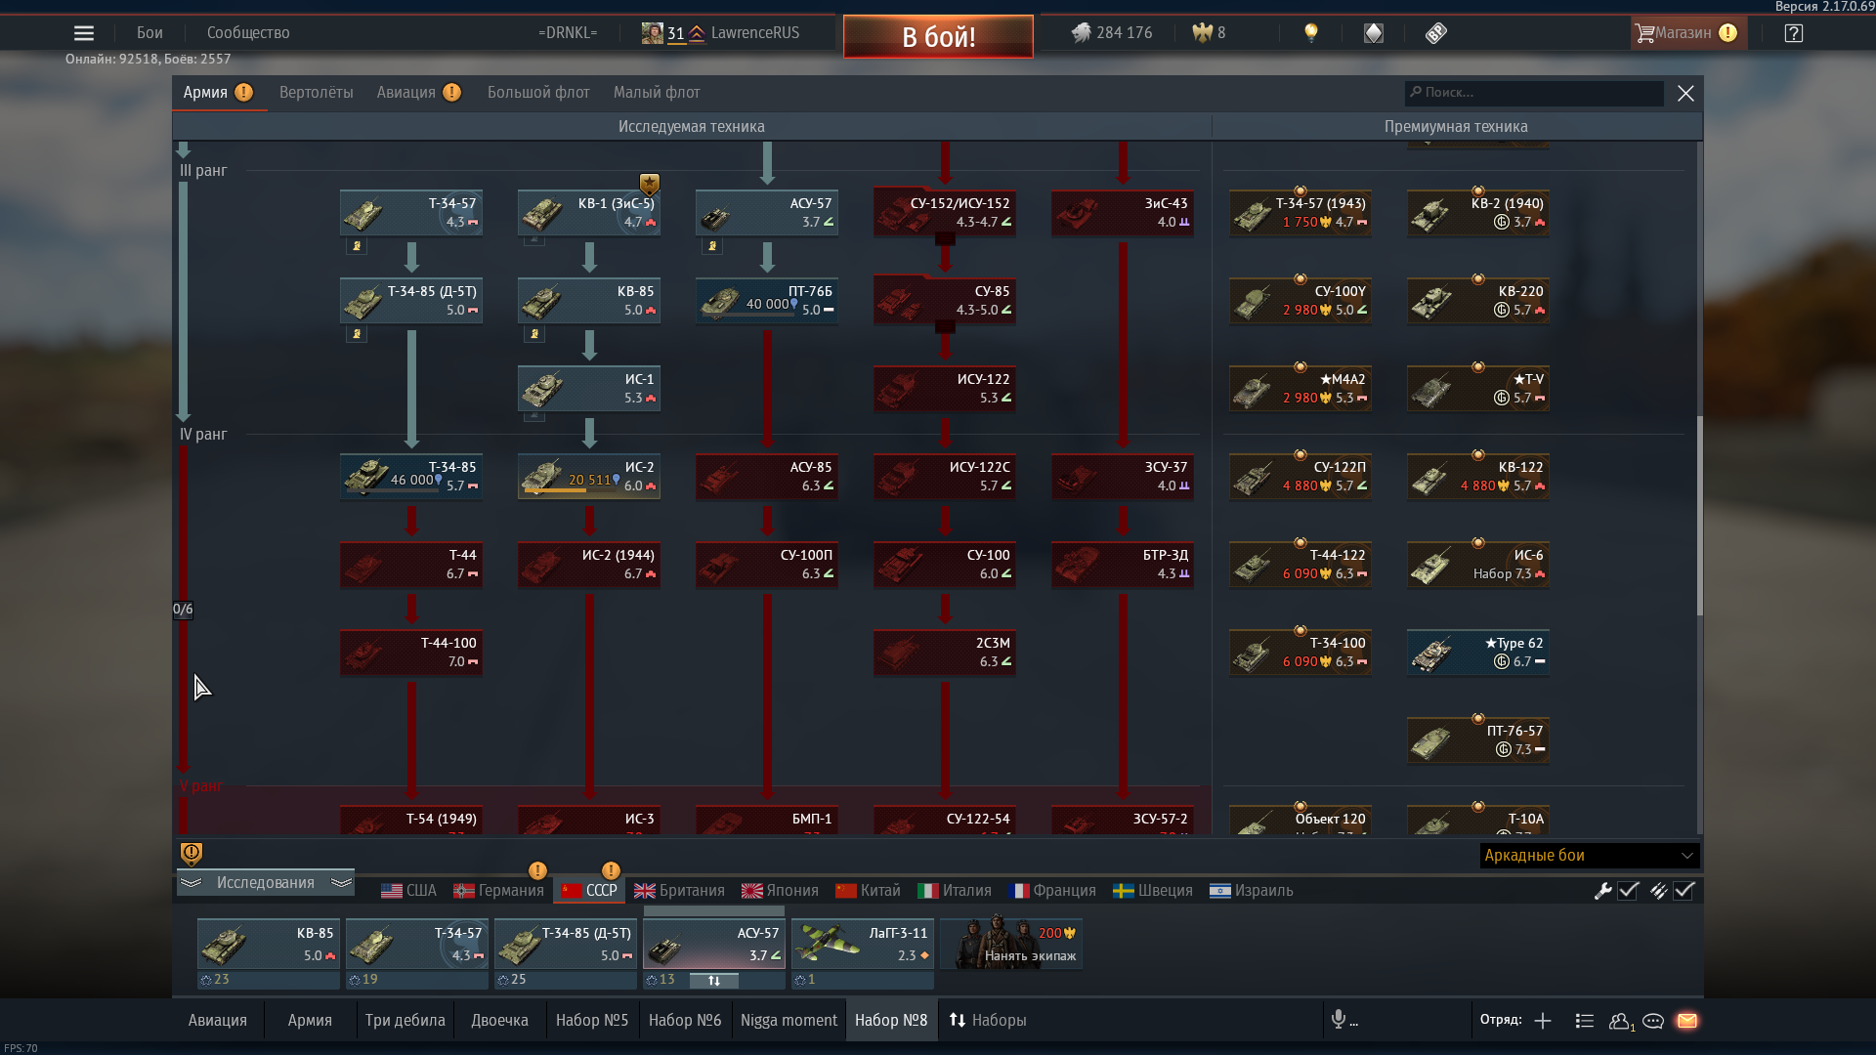This screenshot has height=1055, width=1876.
Task: Select preset Набор №5
Action: pos(592,1020)
